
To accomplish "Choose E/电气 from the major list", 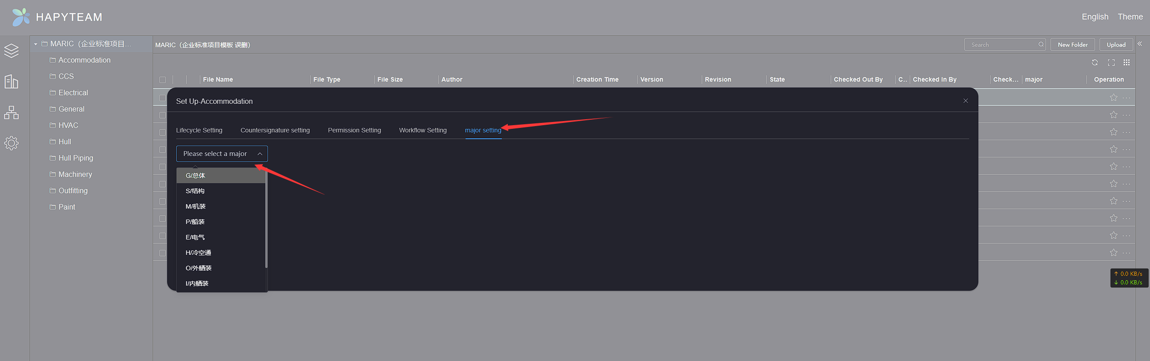I will (x=221, y=237).
